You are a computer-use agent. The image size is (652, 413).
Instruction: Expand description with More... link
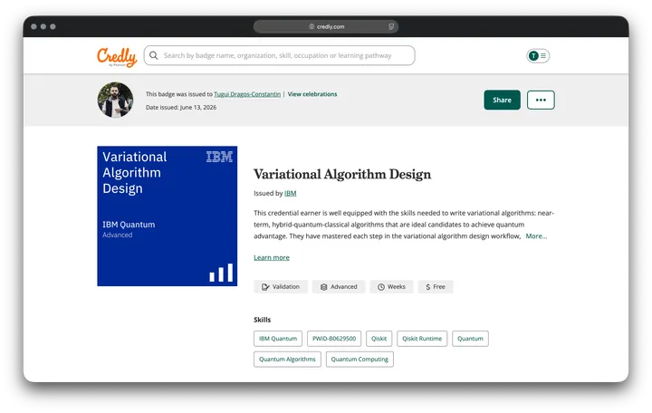pyautogui.click(x=536, y=235)
